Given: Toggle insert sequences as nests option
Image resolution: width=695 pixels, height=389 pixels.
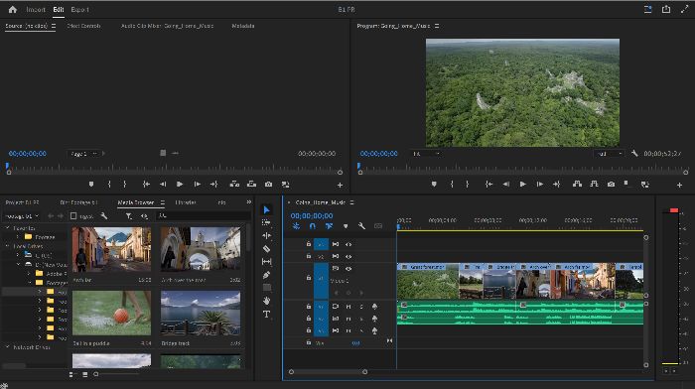Looking at the screenshot, I should click(296, 226).
